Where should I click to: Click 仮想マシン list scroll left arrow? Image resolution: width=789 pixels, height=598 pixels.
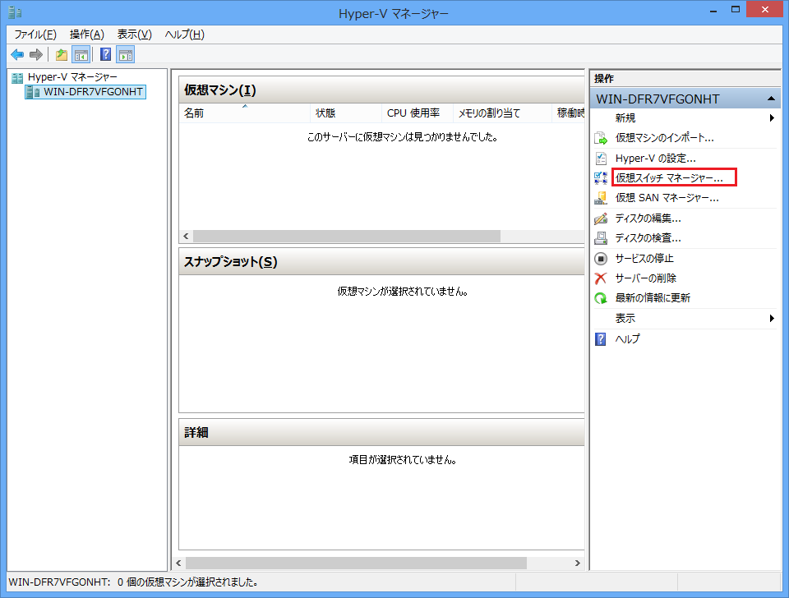click(x=187, y=237)
